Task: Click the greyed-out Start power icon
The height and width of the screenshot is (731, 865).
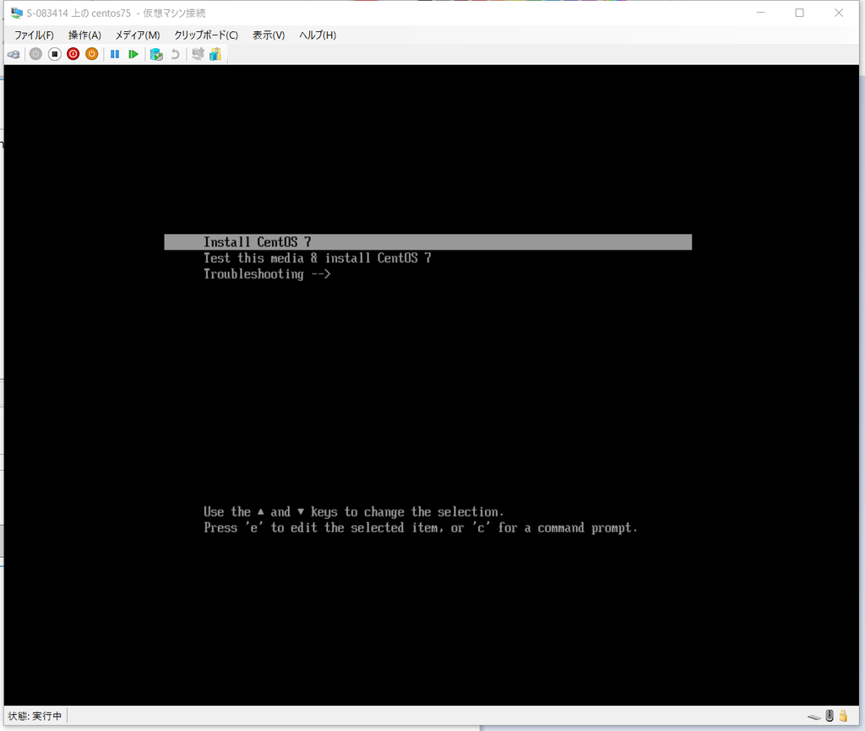Action: [x=35, y=54]
